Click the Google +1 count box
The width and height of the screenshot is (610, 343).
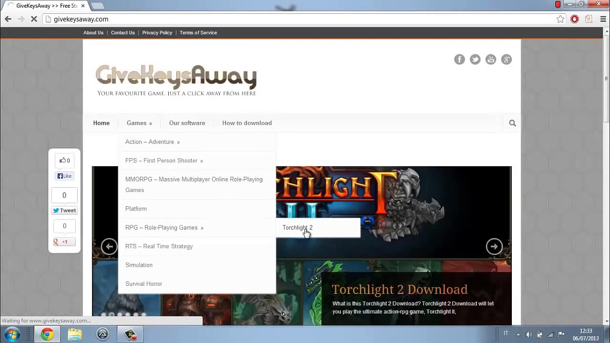pyautogui.click(x=64, y=226)
